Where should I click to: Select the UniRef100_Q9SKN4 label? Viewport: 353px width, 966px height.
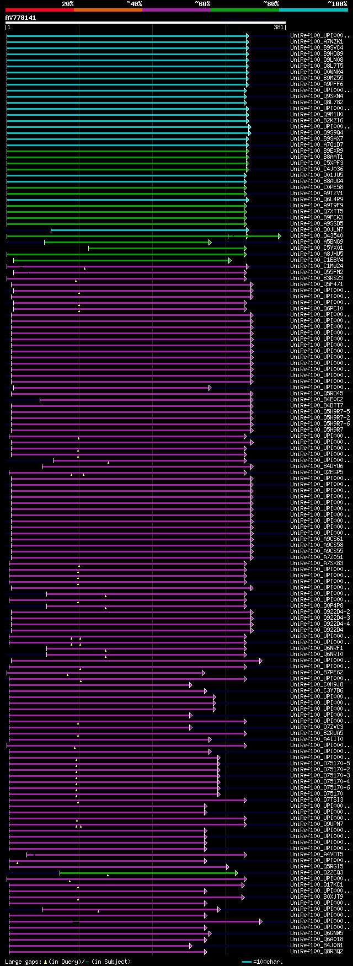(317, 96)
